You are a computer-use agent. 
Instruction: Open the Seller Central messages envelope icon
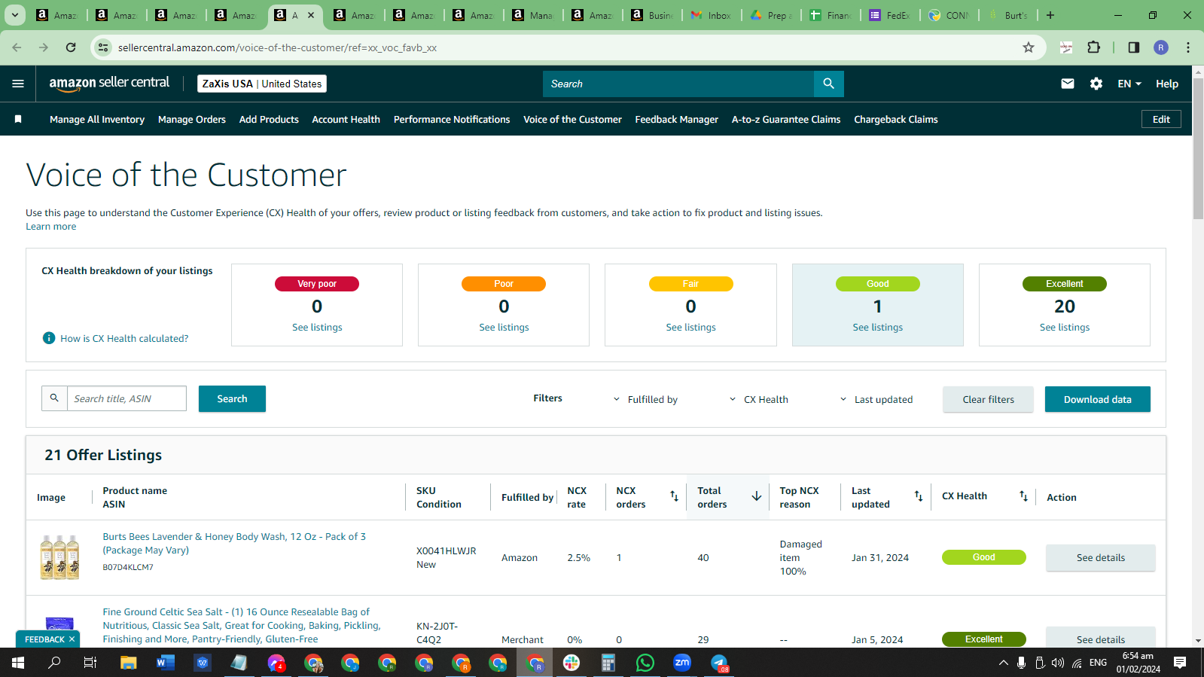1068,84
